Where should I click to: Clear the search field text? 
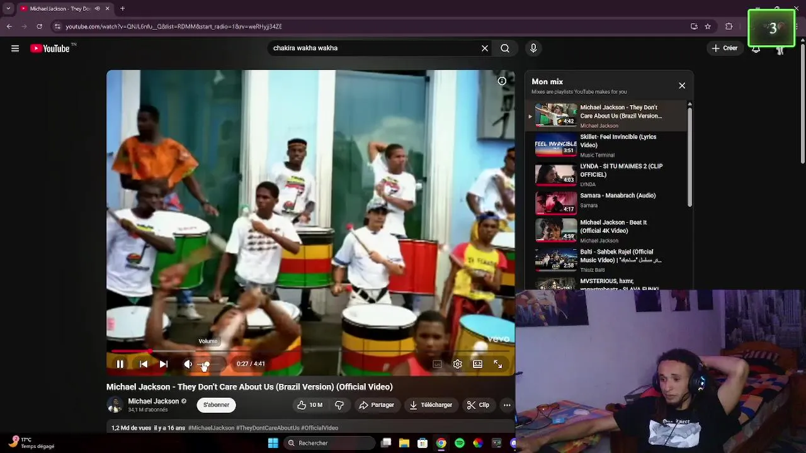485,48
